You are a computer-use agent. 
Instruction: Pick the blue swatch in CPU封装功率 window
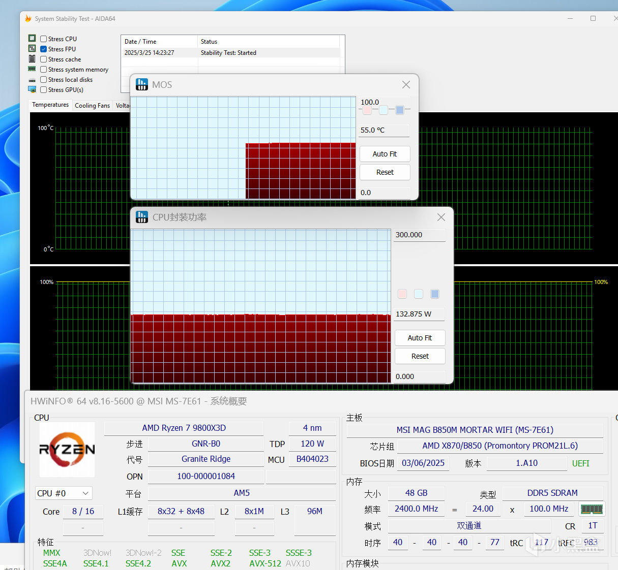click(x=435, y=294)
